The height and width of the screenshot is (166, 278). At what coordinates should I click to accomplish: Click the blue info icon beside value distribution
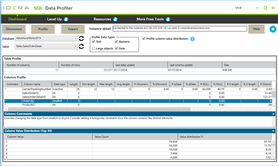point(192,39)
